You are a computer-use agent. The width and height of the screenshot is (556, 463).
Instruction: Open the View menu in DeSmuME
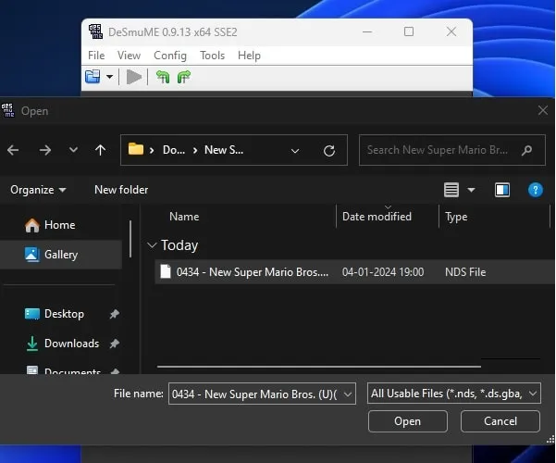click(130, 56)
